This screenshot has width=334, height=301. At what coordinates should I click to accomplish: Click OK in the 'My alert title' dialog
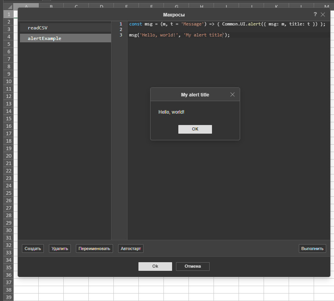[x=195, y=129]
